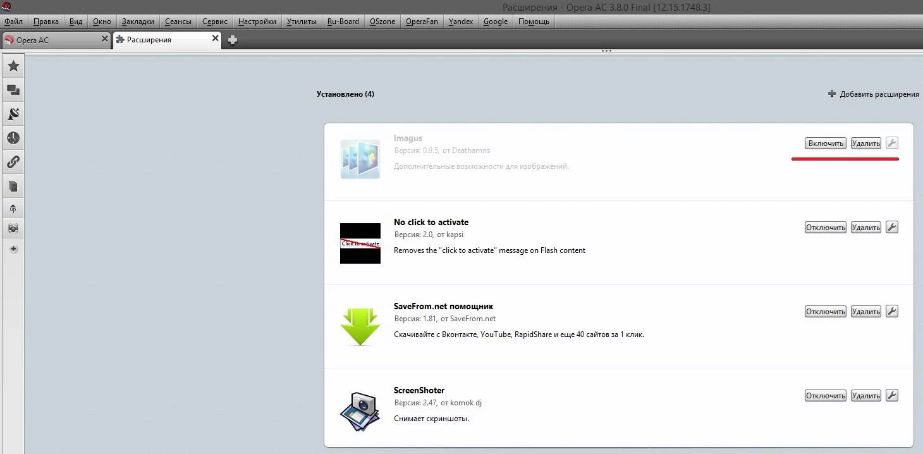923x454 pixels.
Task: Click the camera sidebar icon
Action: point(13,228)
